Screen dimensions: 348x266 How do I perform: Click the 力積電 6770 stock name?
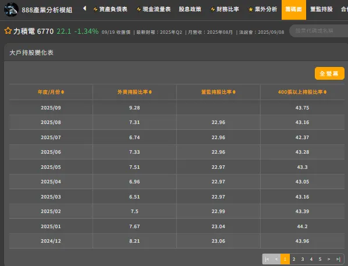(x=34, y=31)
